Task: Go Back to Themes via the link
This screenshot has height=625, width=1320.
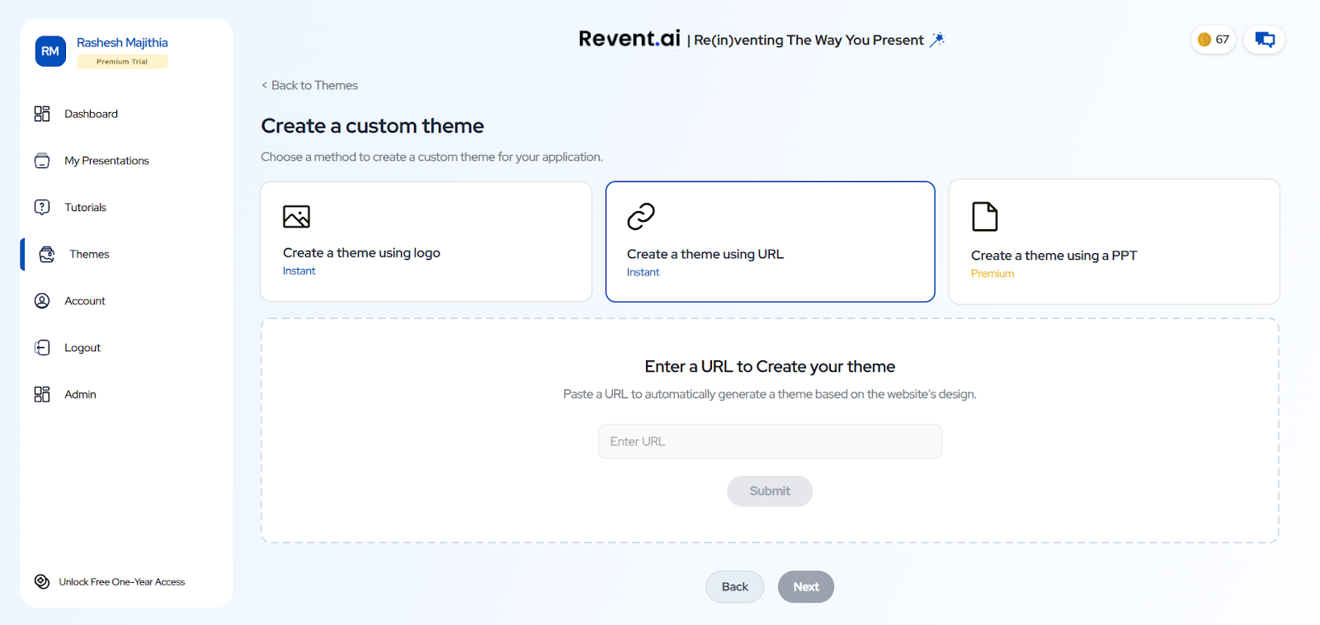Action: point(309,85)
